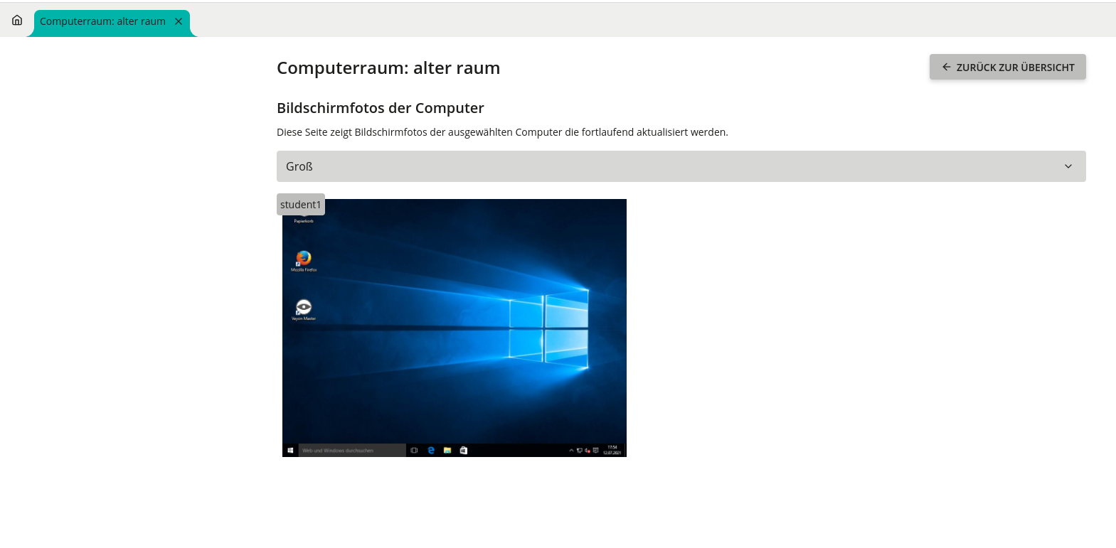Click the chevron arrow of size selector
The image size is (1116, 548).
coord(1068,166)
